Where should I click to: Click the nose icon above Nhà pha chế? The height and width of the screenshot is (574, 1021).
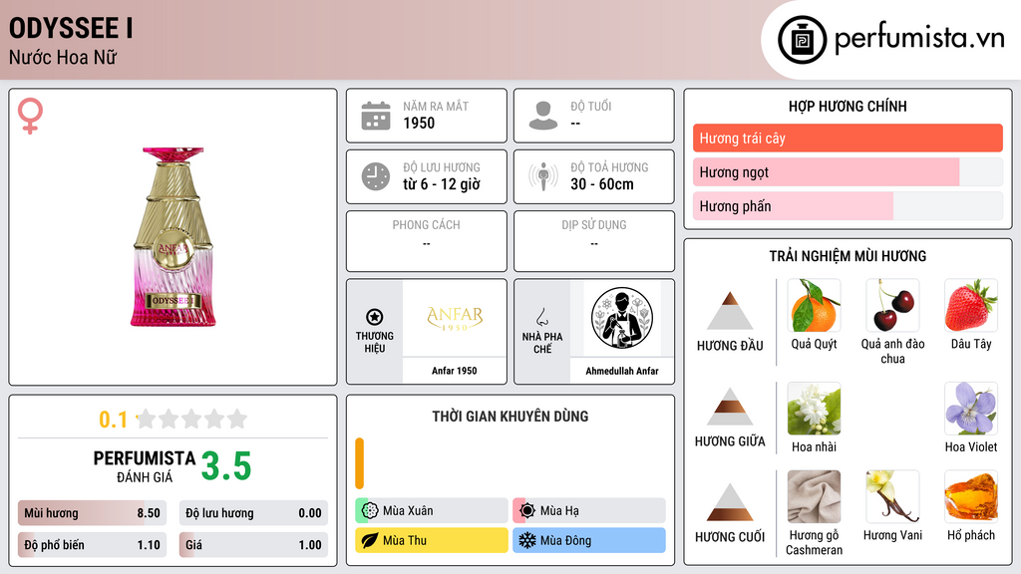541,317
